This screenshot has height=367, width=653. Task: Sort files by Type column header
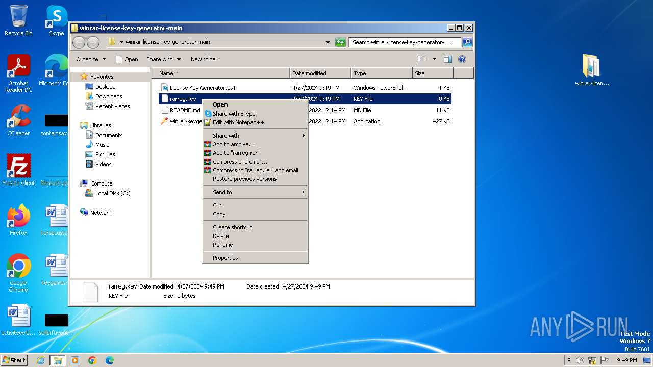pyautogui.click(x=382, y=73)
